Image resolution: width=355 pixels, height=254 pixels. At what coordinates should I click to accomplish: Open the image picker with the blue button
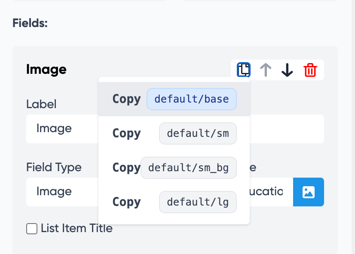pyautogui.click(x=308, y=192)
